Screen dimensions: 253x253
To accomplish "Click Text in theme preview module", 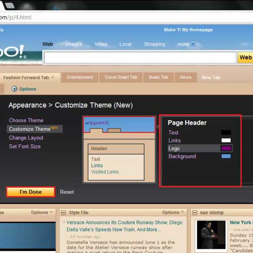I will point(96,159).
